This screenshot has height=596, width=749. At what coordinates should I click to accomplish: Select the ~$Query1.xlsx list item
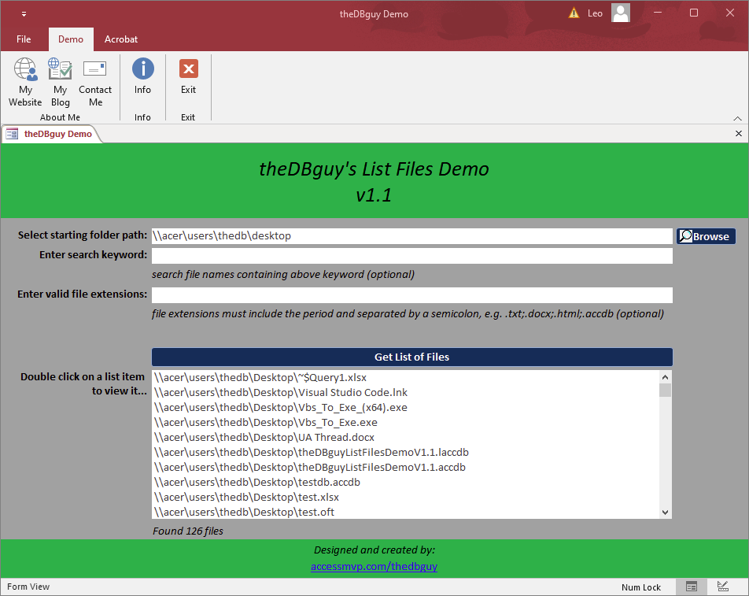click(x=405, y=378)
